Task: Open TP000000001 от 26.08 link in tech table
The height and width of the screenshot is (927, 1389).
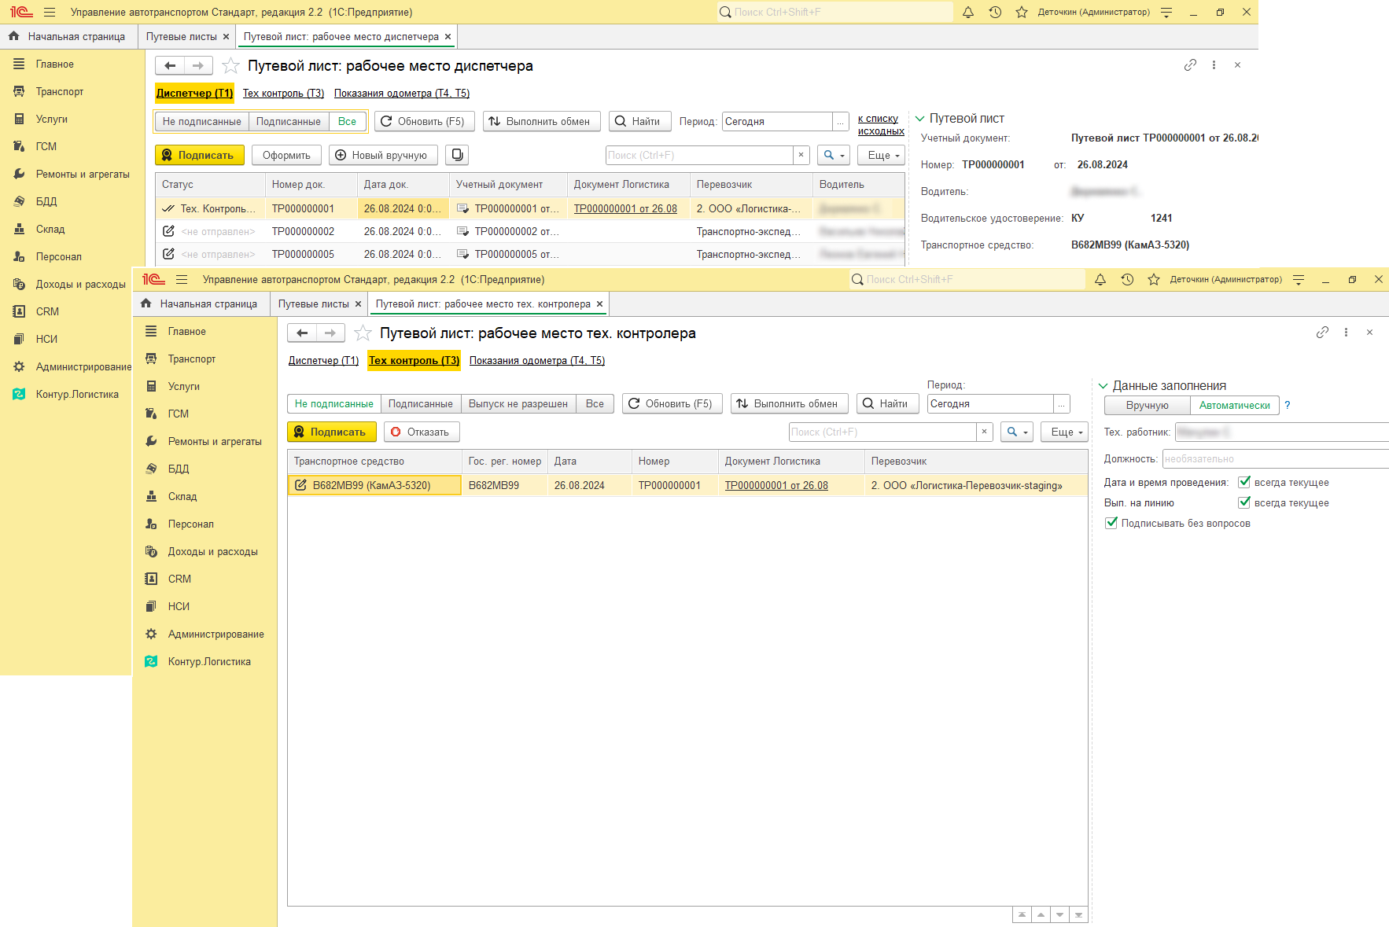Action: tap(776, 486)
